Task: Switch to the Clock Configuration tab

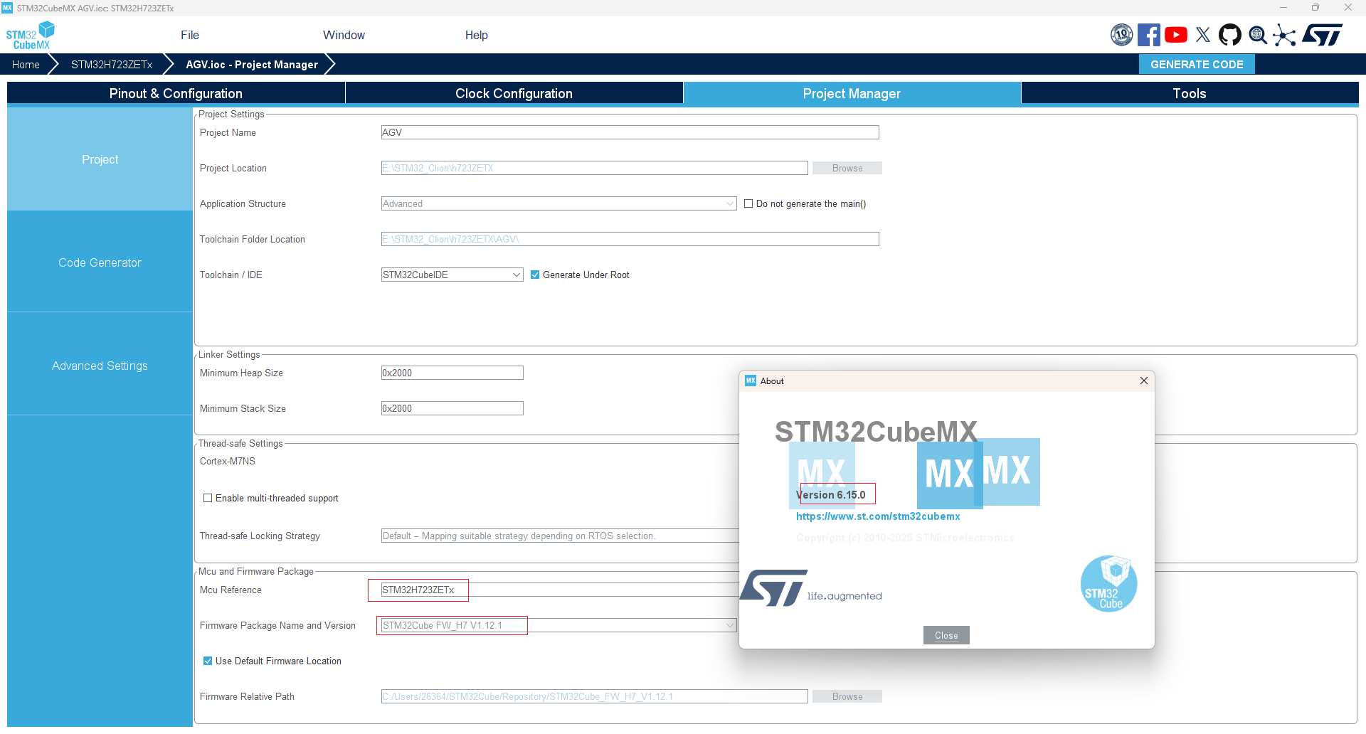Action: (x=513, y=93)
